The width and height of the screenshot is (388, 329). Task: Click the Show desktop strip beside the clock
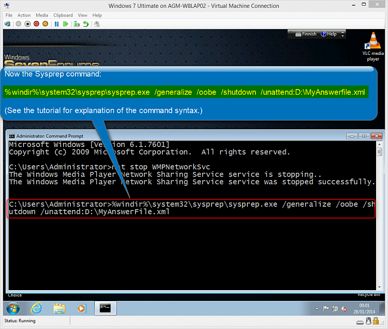[383, 308]
